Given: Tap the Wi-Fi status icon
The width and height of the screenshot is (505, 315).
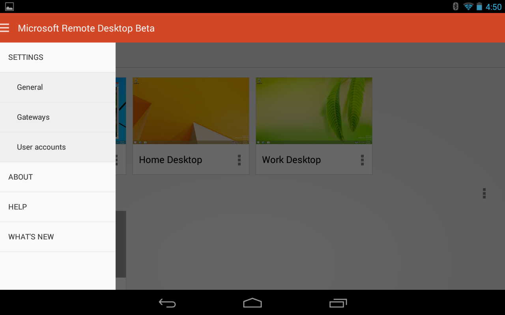Looking at the screenshot, I should (x=468, y=6).
